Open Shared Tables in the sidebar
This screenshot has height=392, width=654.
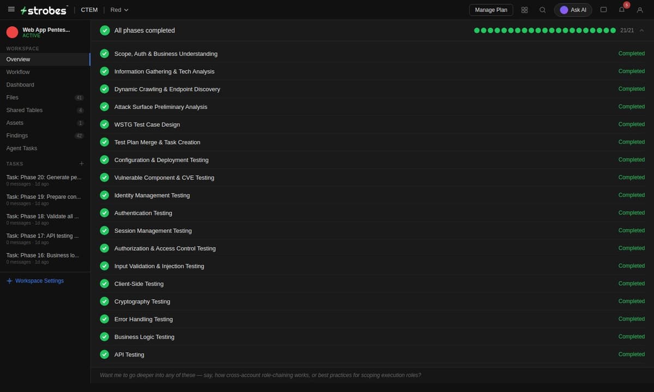[45, 110]
